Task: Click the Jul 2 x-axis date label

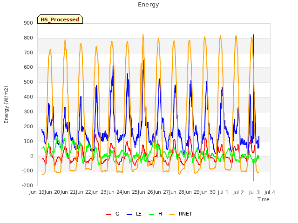Action: click(x=238, y=192)
